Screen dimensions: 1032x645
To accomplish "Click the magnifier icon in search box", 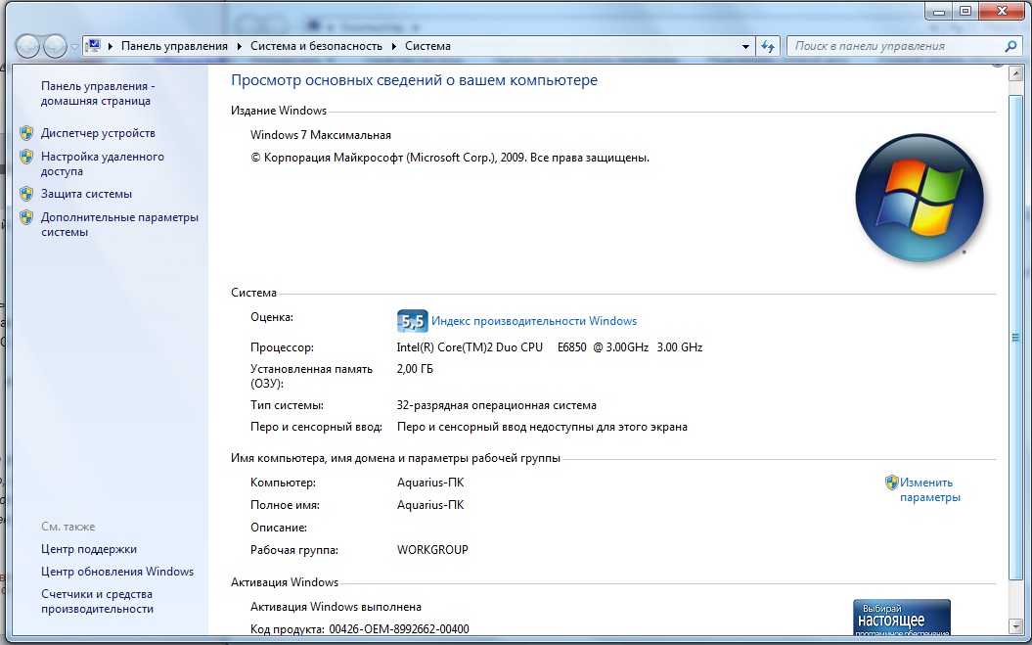I will (1011, 46).
